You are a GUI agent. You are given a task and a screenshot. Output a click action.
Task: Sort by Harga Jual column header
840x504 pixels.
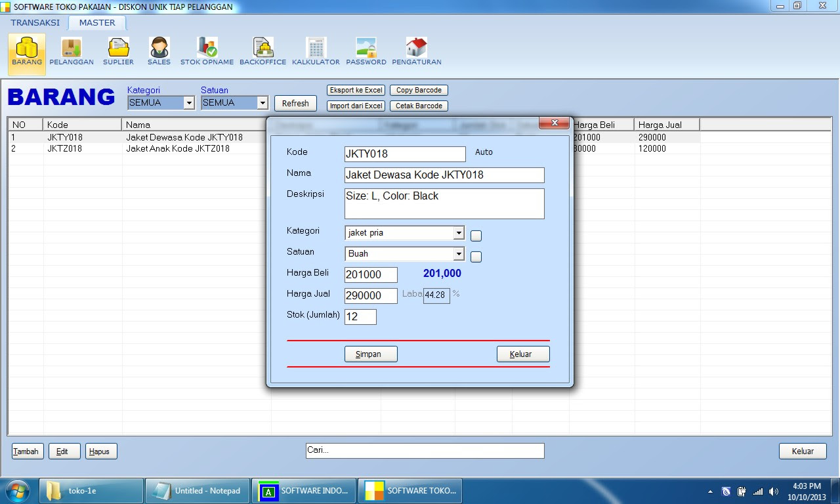click(667, 125)
